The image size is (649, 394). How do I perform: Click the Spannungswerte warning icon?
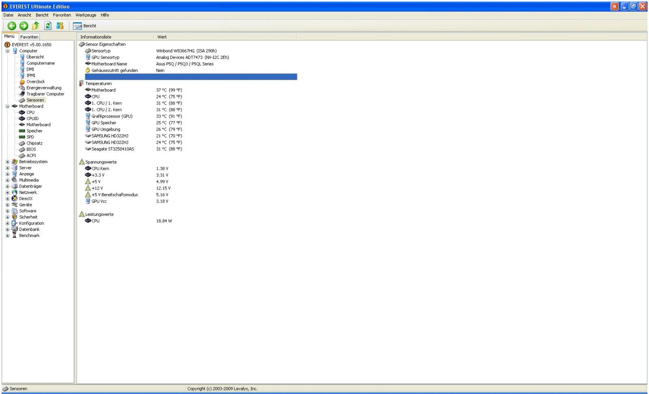82,162
